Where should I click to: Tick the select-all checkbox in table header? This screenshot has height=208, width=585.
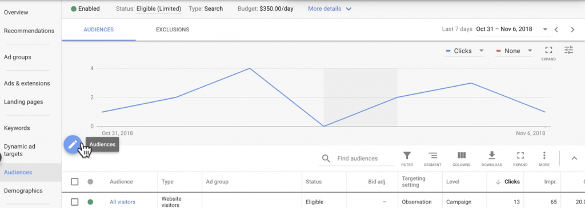coord(75,182)
